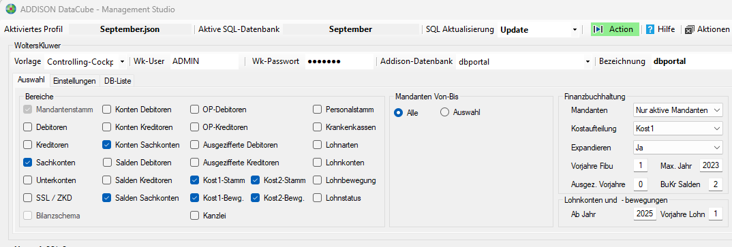Open the Vorlage Controlling-Cockpit dropdown

(x=122, y=61)
